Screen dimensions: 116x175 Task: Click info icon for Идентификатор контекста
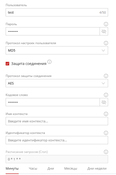pyautogui.click(x=106, y=133)
